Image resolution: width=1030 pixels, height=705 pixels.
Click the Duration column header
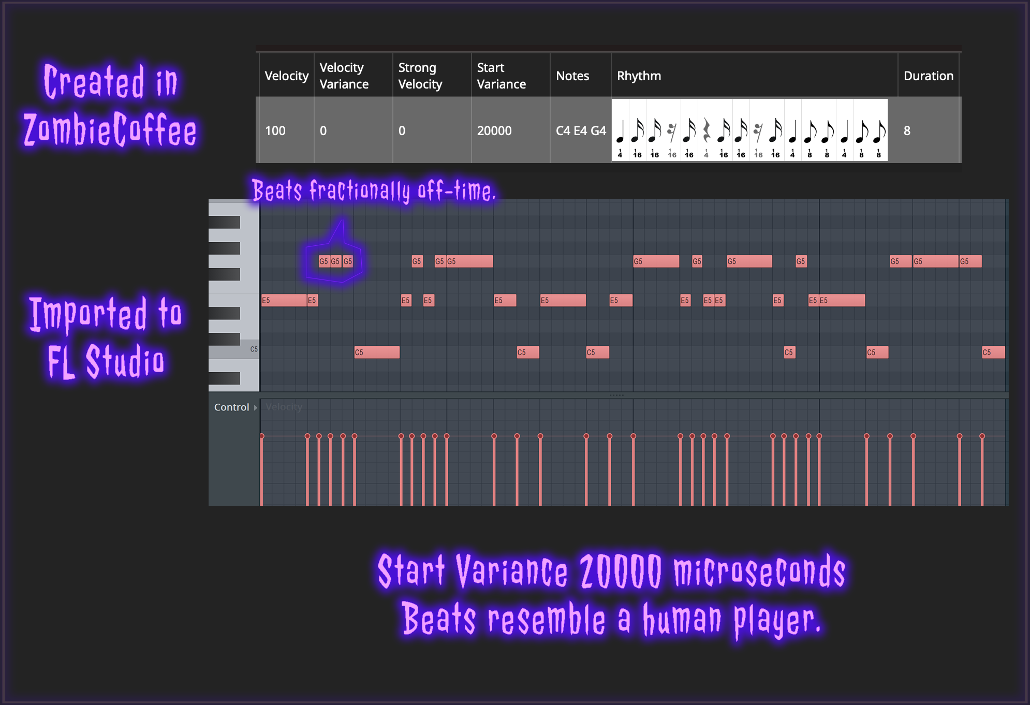coord(929,76)
